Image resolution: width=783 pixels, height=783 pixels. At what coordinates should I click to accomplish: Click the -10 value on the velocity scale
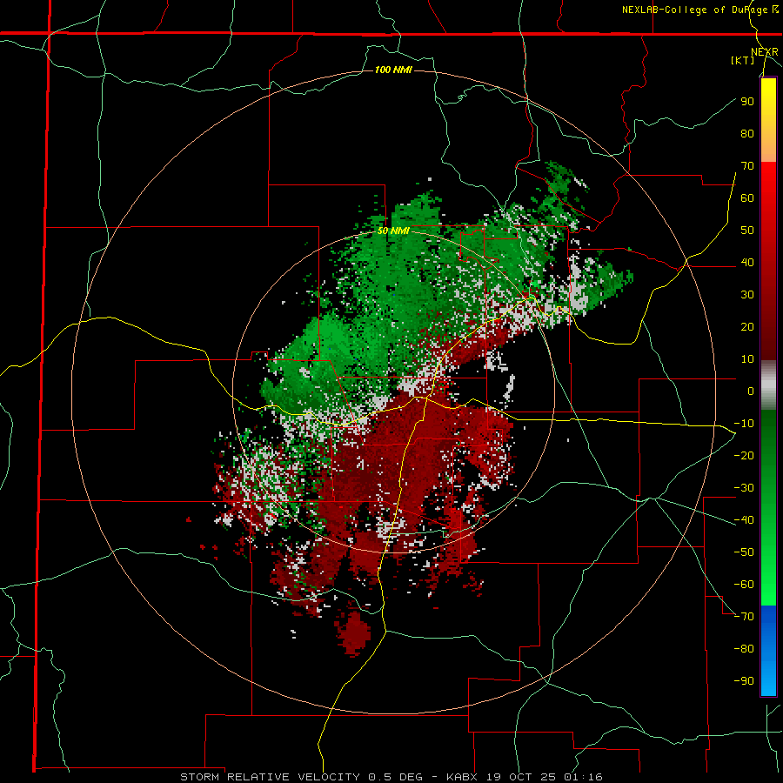(x=744, y=424)
